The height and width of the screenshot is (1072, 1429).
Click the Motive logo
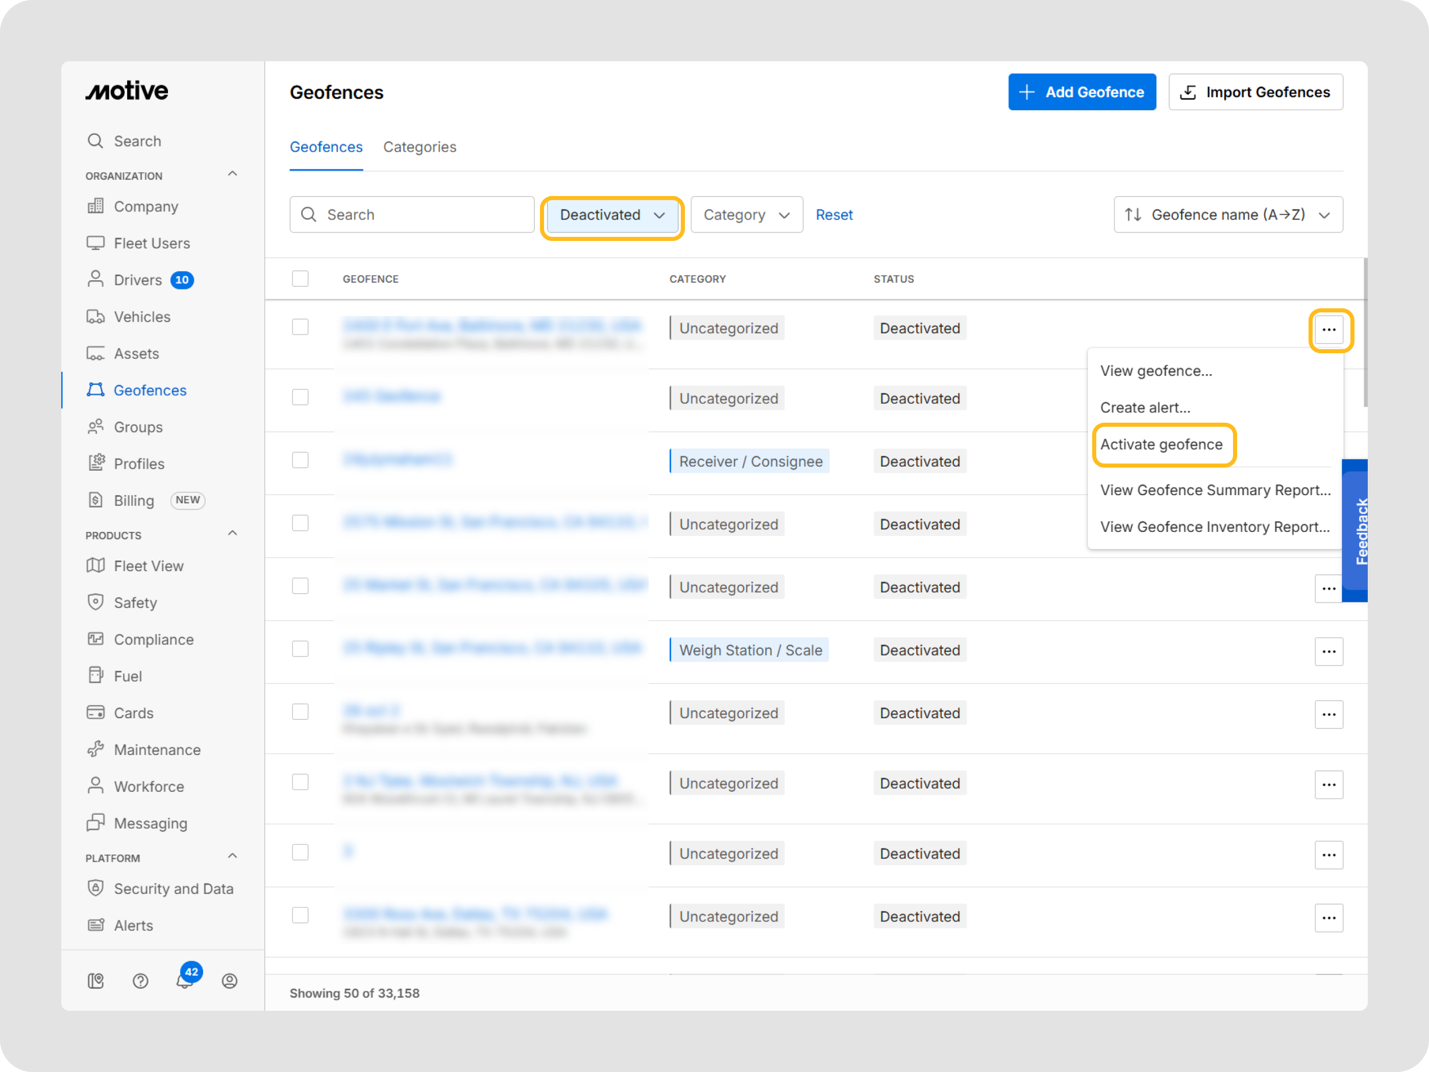pos(127,90)
